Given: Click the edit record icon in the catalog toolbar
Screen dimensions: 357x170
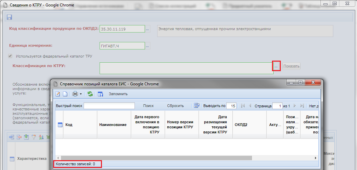Looking at the screenshot, I should coord(58,94).
